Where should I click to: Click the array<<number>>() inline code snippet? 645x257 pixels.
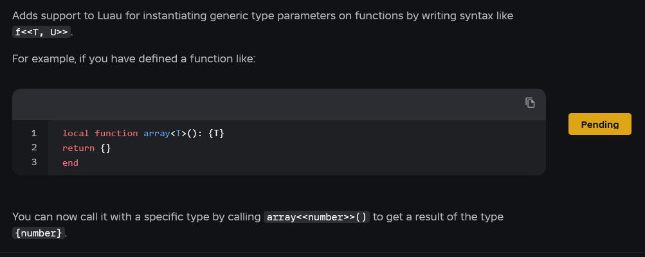(x=316, y=217)
